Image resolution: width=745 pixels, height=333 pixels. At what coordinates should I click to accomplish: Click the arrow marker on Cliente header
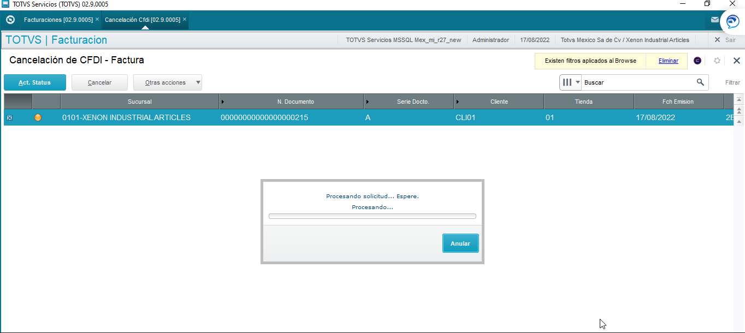pos(457,102)
